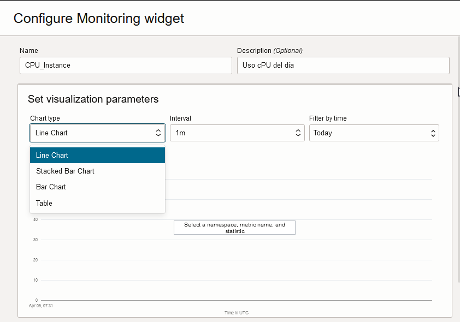Screen dimensions: 460x322
Task: Click the 'Filter by time' label
Action: (x=328, y=118)
